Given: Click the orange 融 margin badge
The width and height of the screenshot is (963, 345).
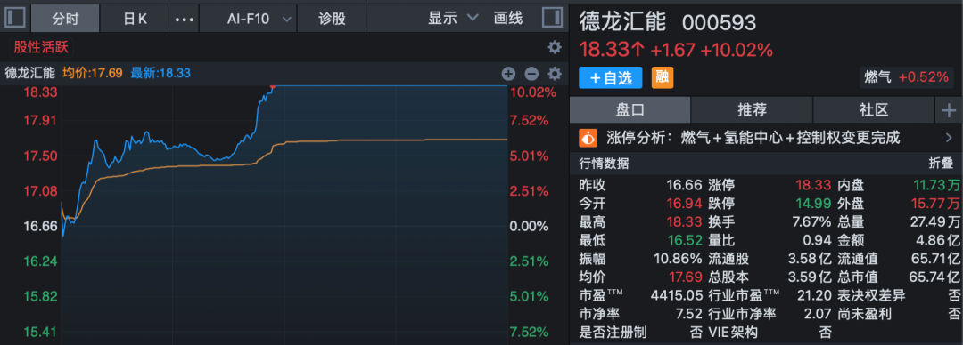Looking at the screenshot, I should 662,77.
